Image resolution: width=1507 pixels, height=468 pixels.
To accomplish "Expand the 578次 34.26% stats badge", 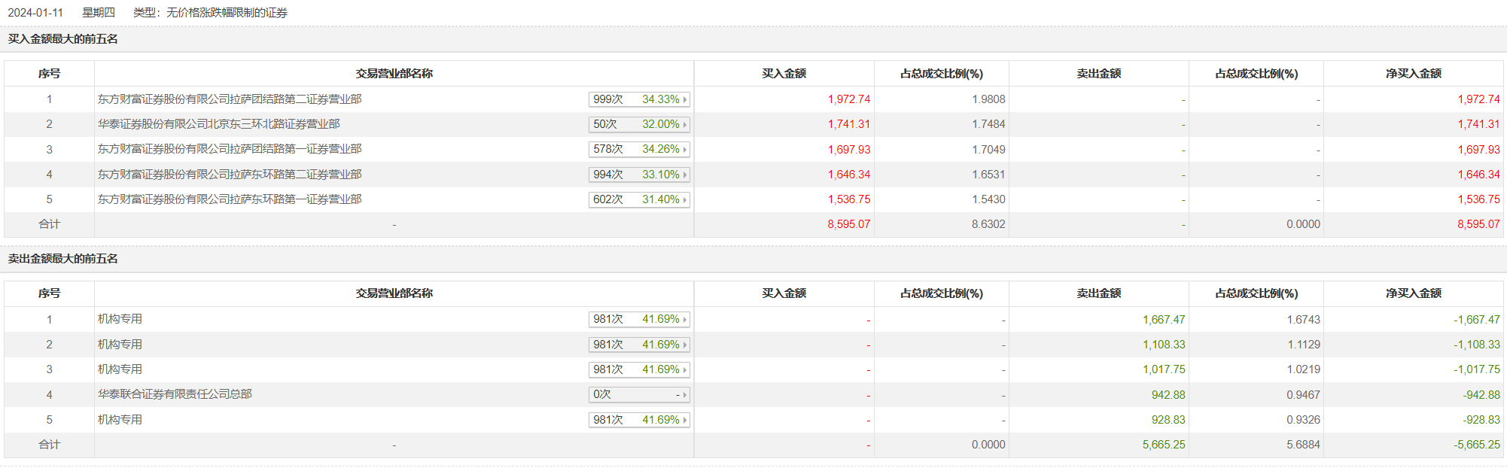I will pyautogui.click(x=639, y=149).
